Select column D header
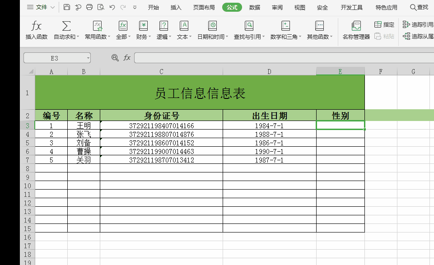Screen dimensions: 434x265 click(x=269, y=72)
